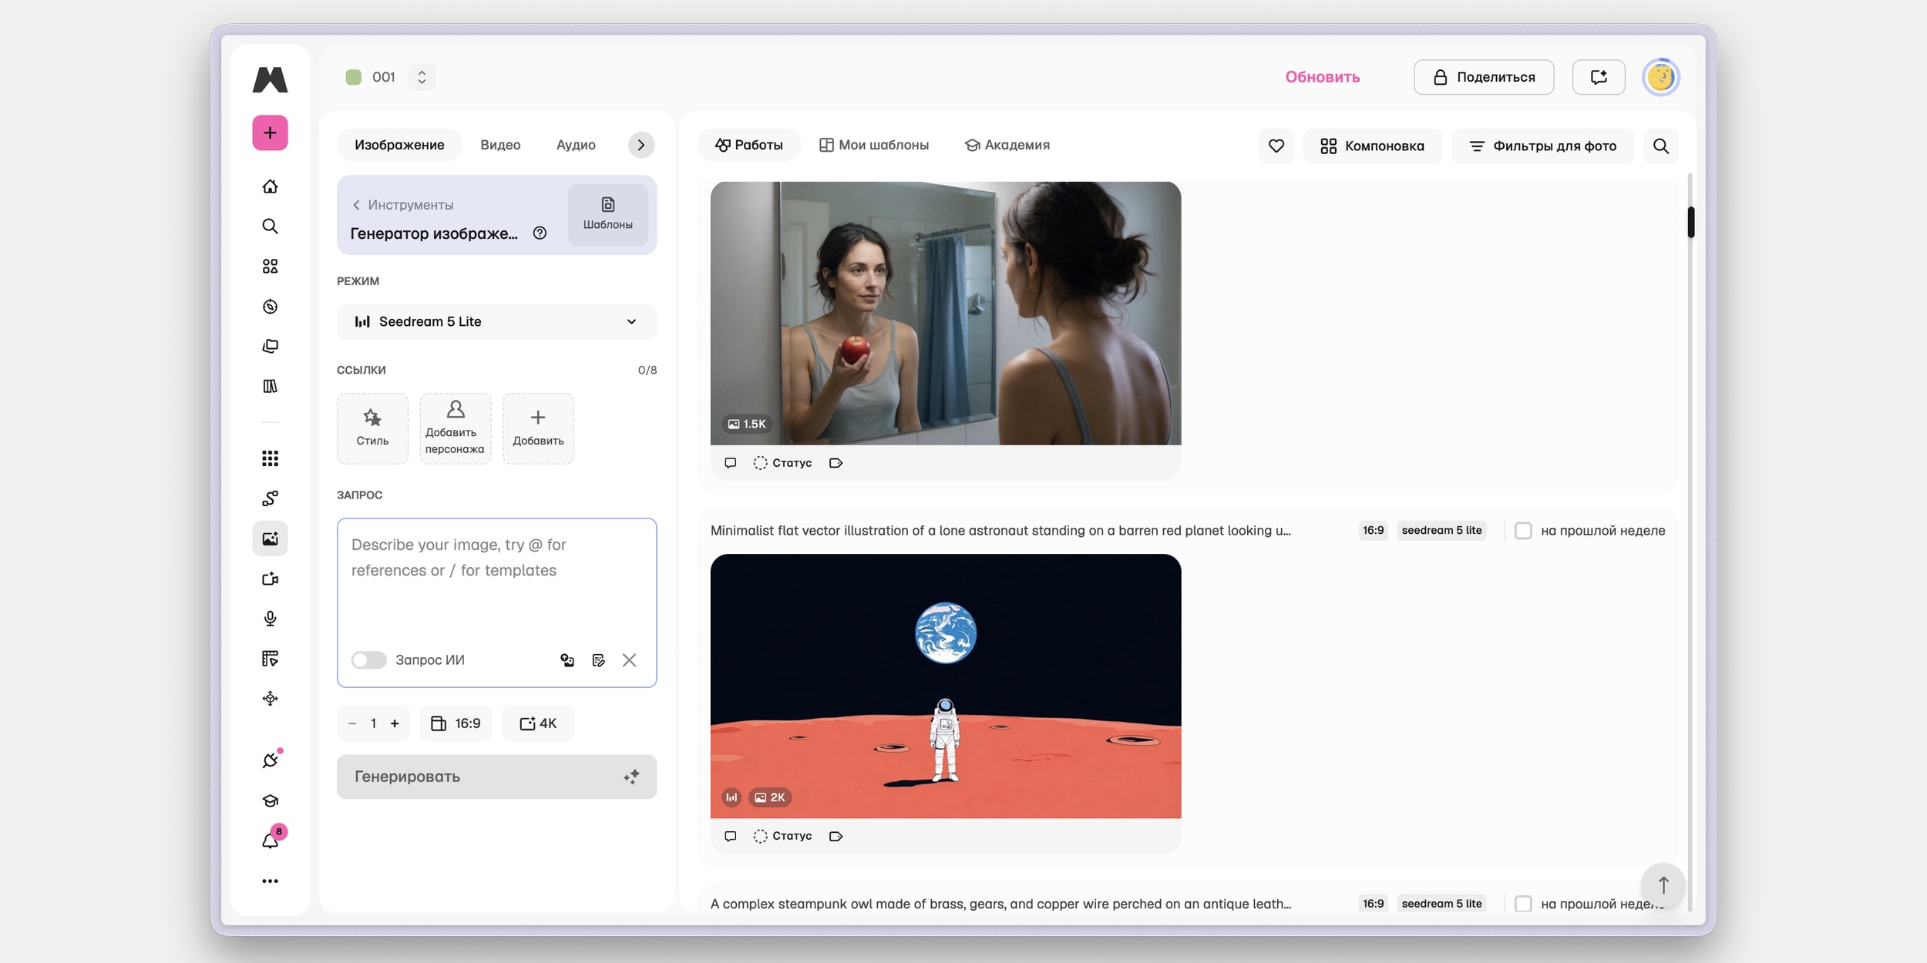Expand the 001 project selector arrows
Image resolution: width=1927 pixels, height=963 pixels.
pos(422,77)
